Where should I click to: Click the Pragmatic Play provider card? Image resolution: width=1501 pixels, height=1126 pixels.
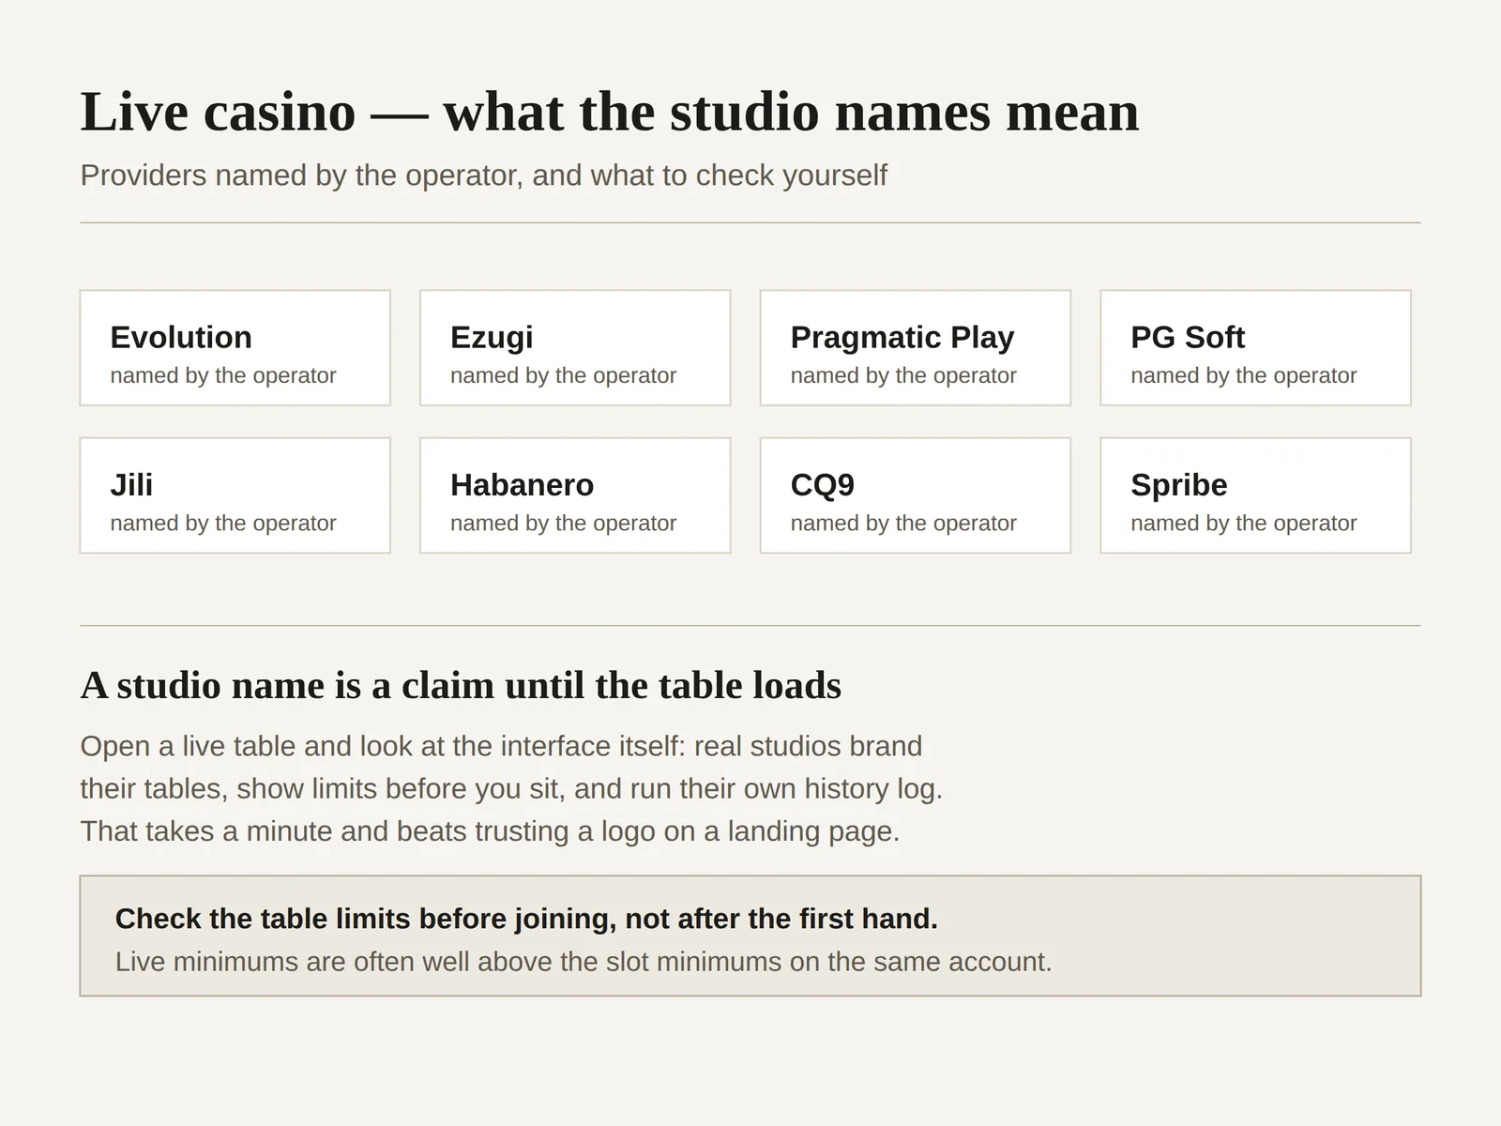(916, 348)
